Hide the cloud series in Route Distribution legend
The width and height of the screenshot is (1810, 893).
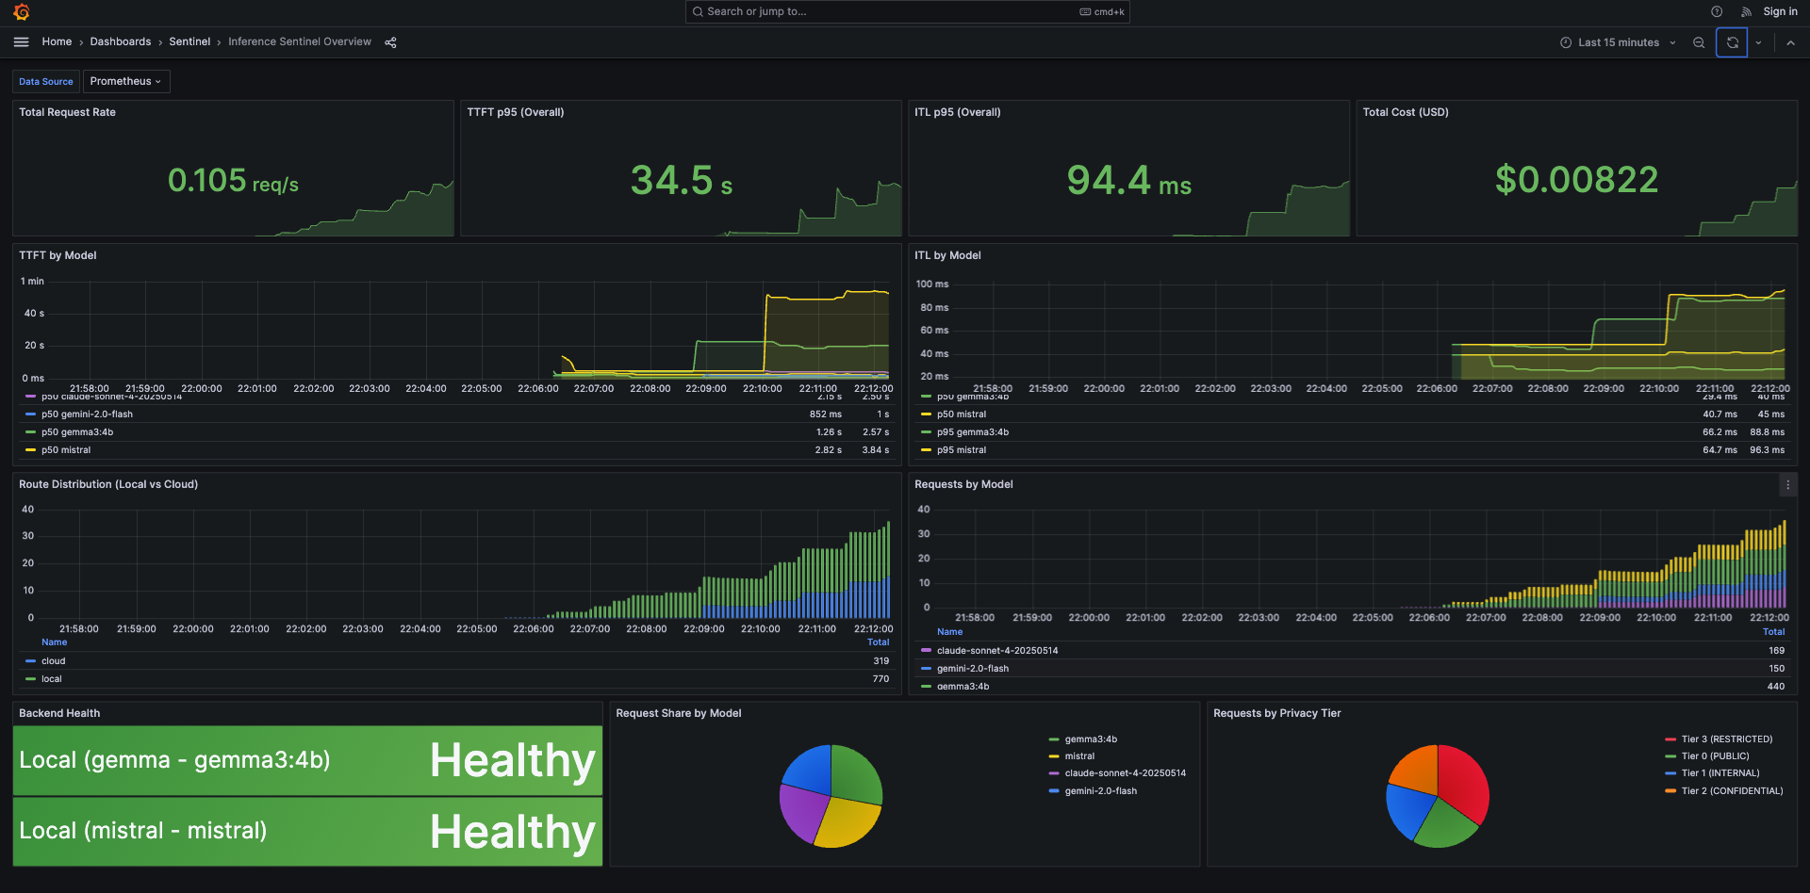pyautogui.click(x=53, y=660)
